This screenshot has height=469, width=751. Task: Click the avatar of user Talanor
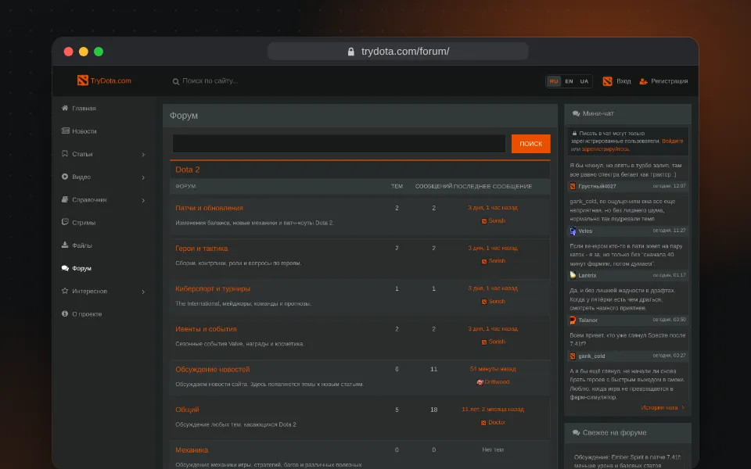click(573, 320)
